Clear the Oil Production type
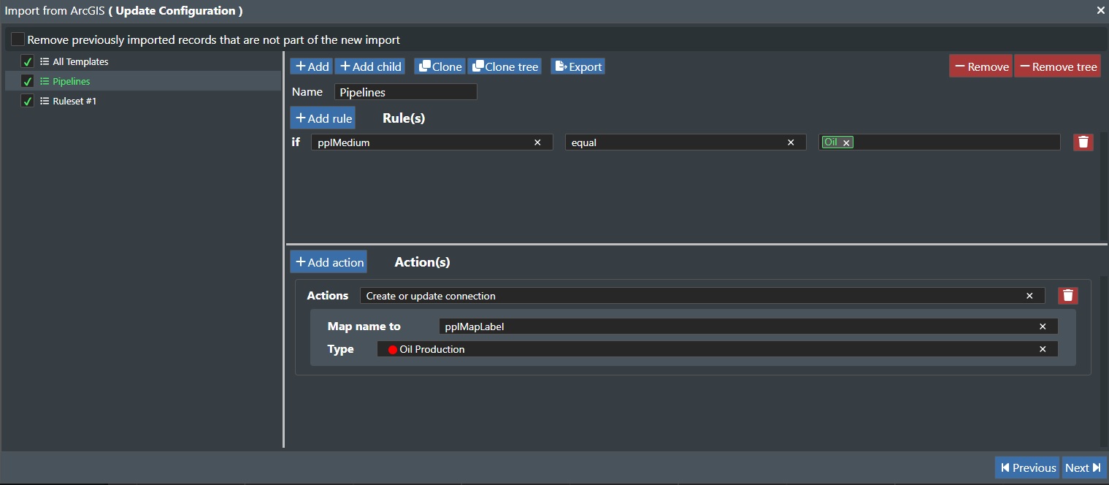1109x485 pixels. [1043, 349]
